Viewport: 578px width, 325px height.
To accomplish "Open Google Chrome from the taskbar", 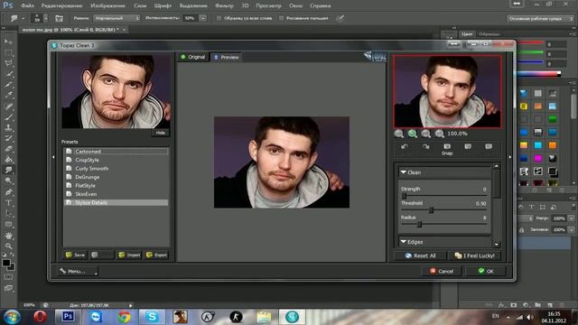I will click(x=124, y=317).
